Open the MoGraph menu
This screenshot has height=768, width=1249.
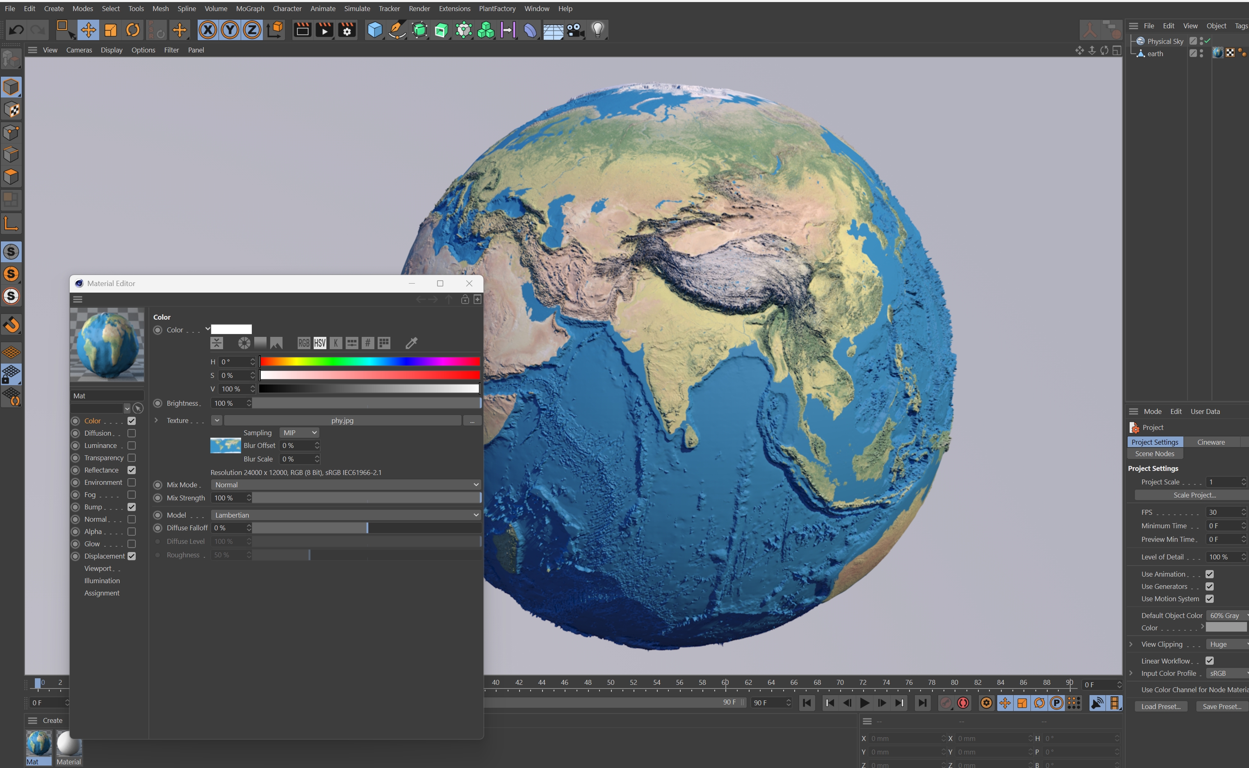point(250,9)
